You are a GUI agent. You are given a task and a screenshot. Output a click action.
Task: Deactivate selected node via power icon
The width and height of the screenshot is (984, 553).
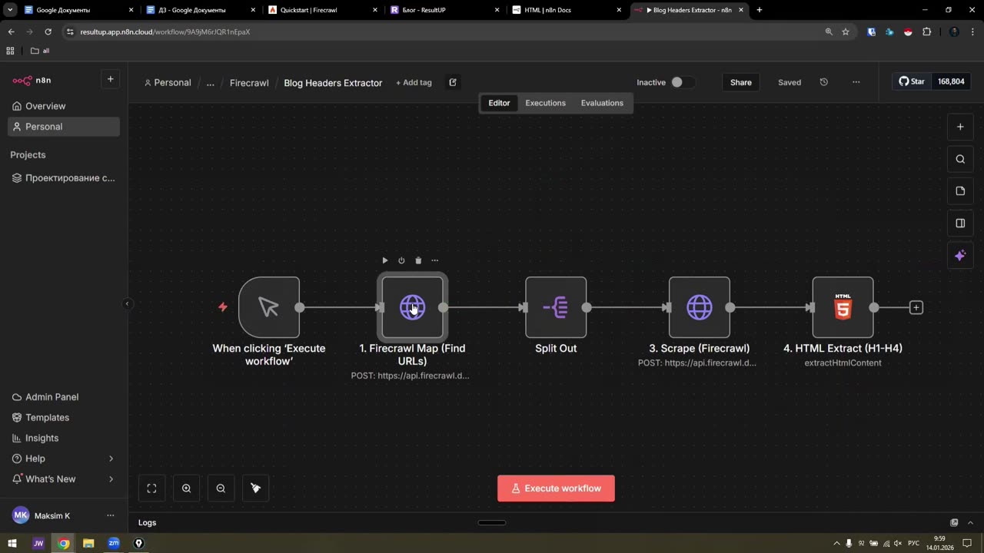point(401,260)
